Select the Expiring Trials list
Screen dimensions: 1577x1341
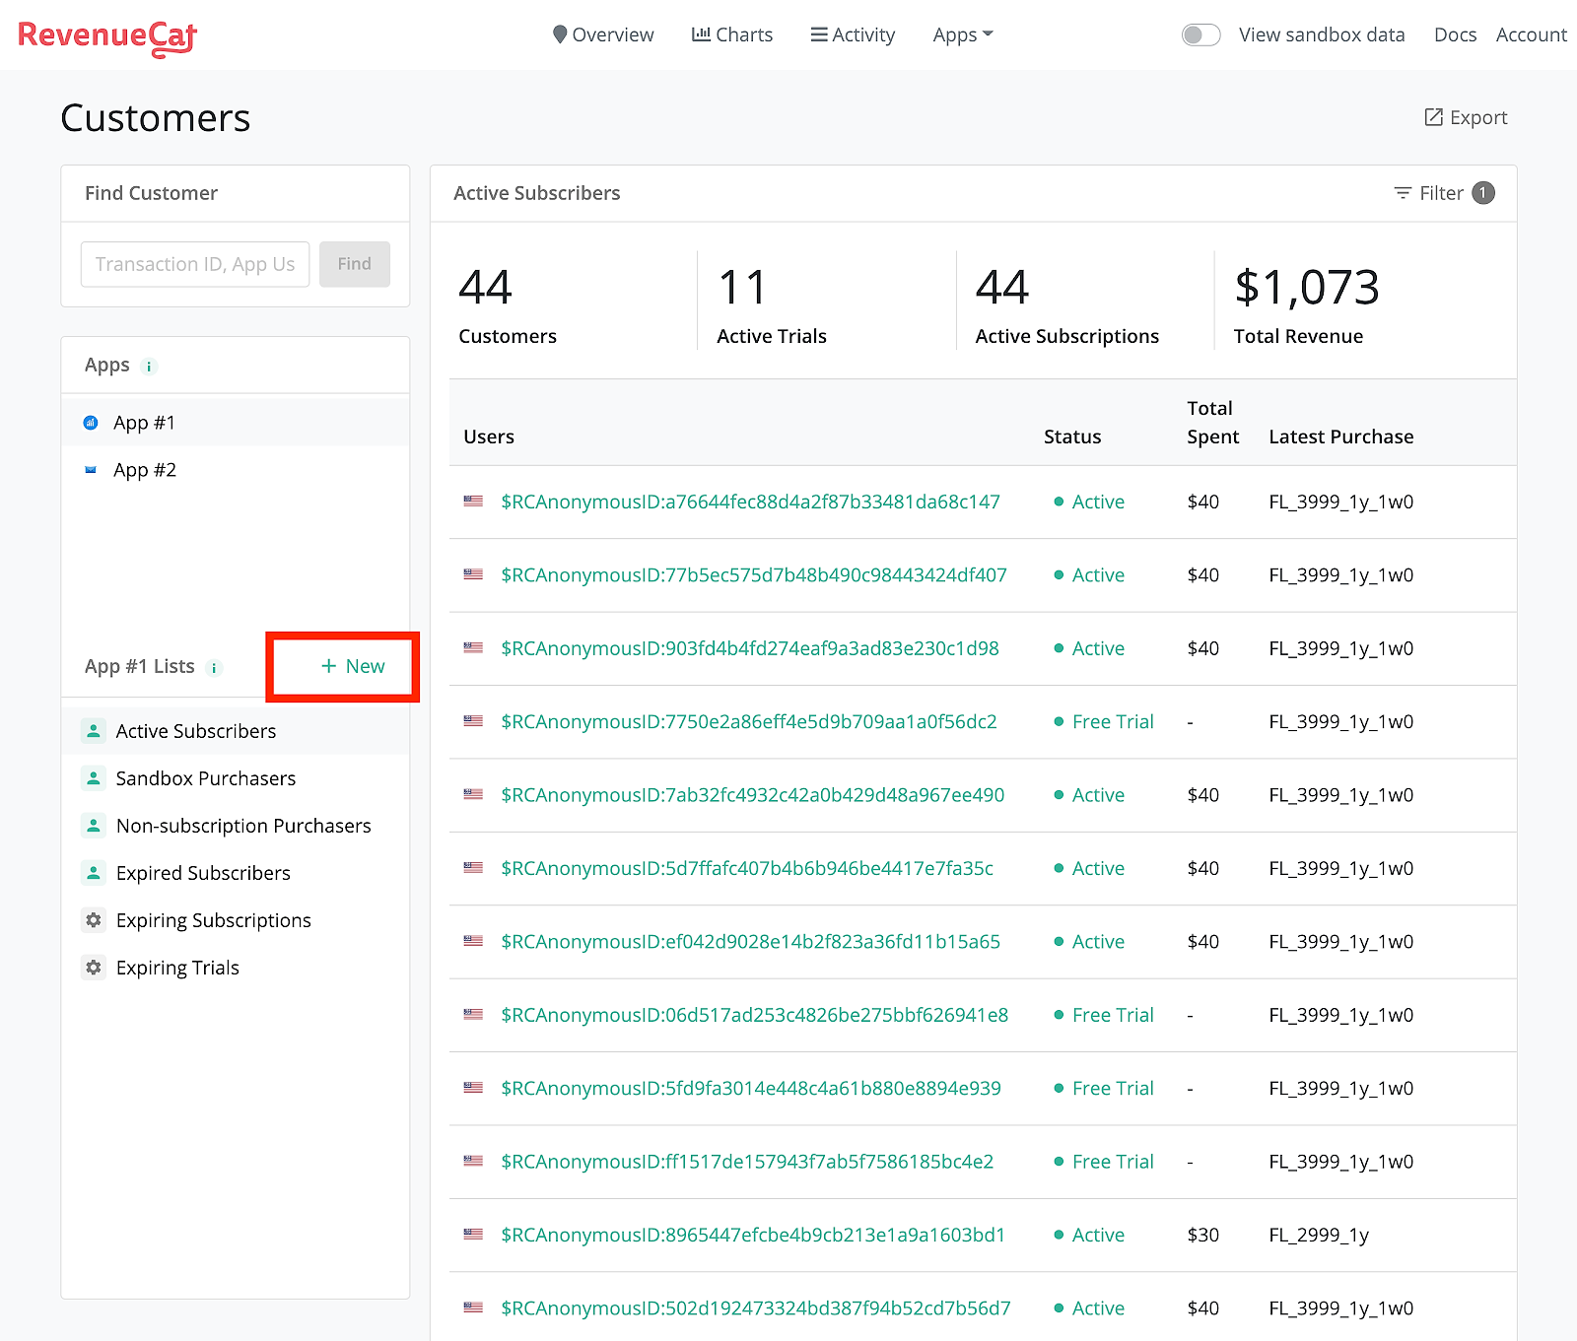tap(236, 968)
